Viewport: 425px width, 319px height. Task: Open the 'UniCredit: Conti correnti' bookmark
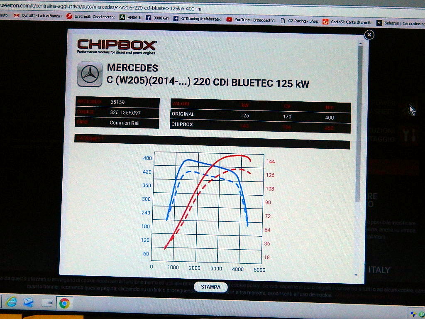tap(90, 17)
